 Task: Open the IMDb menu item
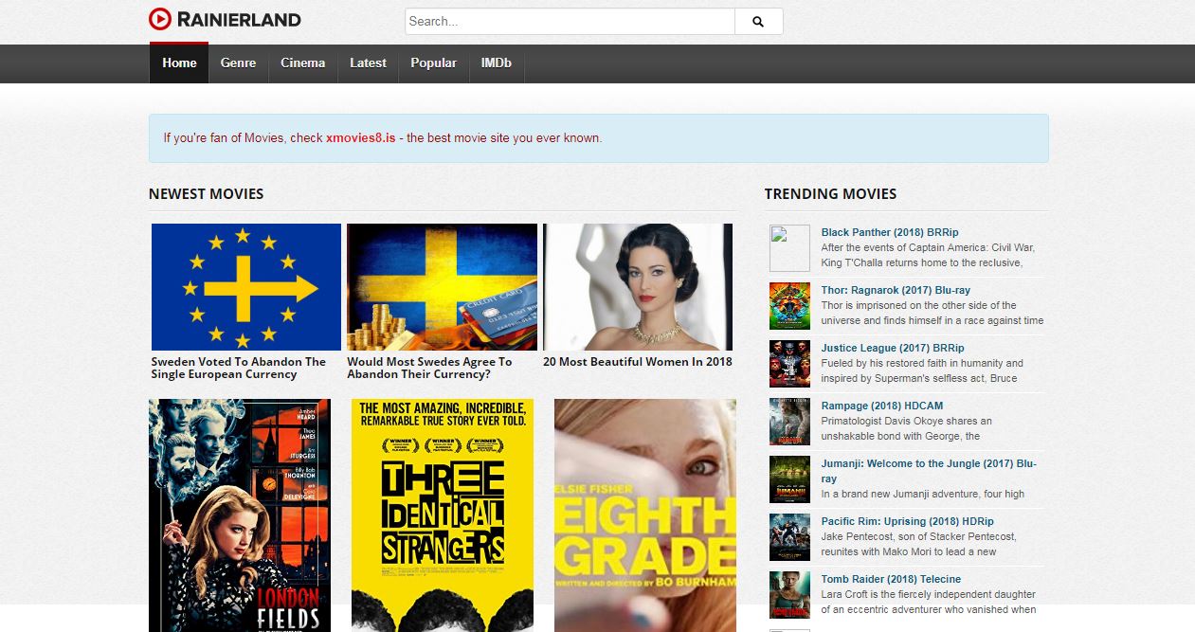496,63
